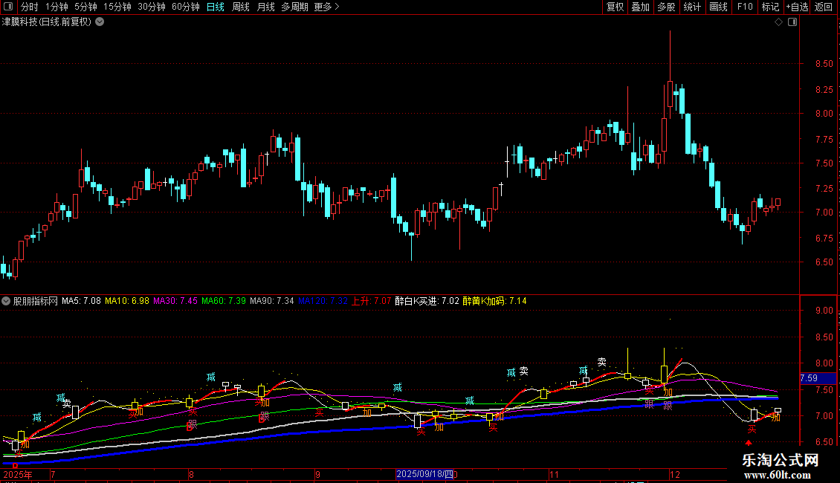The width and height of the screenshot is (840, 483).
Task: Toggle the right info panel icon
Action: tap(792, 22)
